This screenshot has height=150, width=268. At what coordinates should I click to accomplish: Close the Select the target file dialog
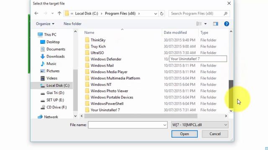point(229,3)
